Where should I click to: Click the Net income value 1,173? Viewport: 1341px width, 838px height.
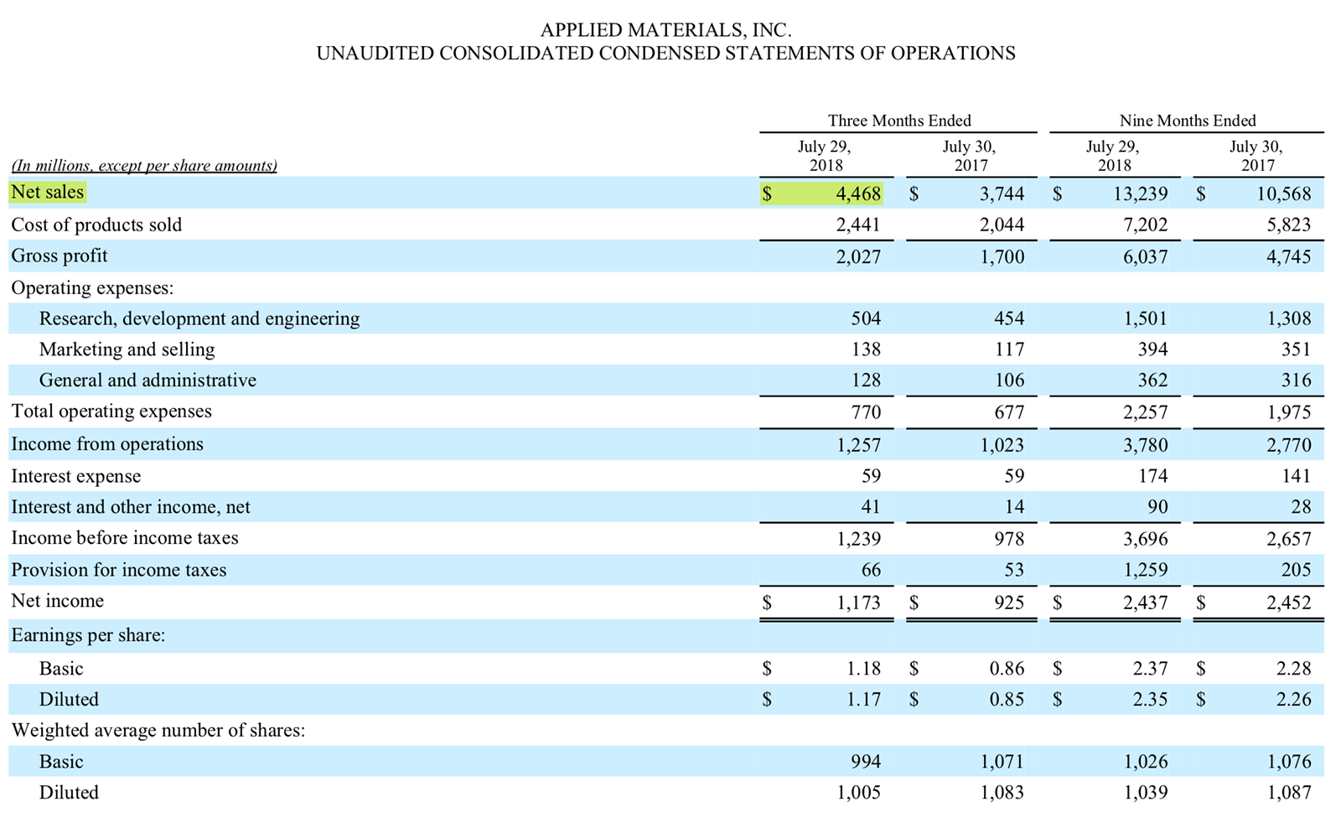(x=860, y=602)
